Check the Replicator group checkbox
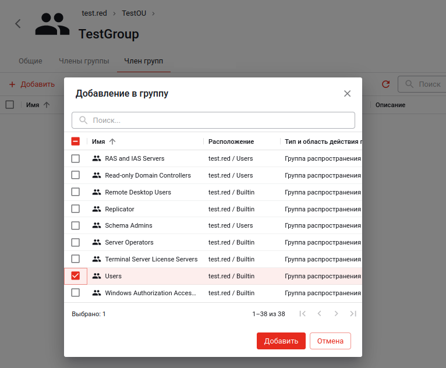The height and width of the screenshot is (368, 446). [x=75, y=208]
